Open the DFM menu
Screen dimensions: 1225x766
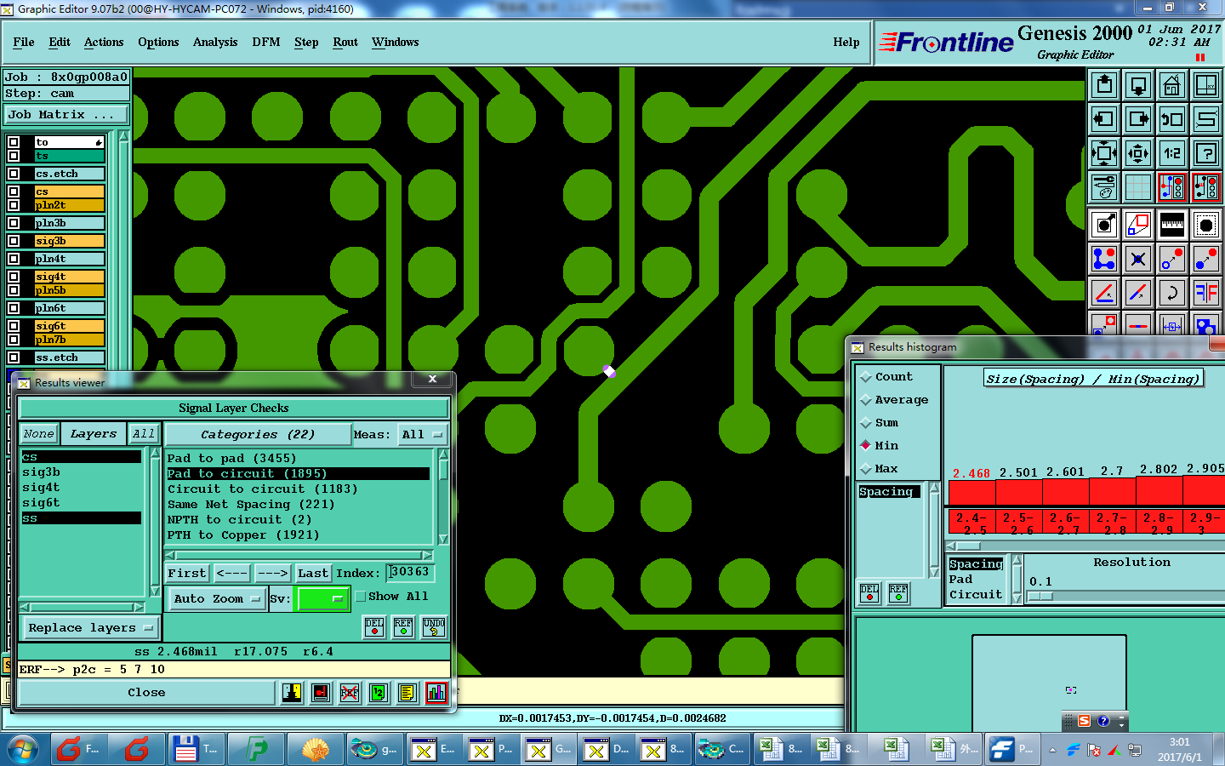coord(266,43)
